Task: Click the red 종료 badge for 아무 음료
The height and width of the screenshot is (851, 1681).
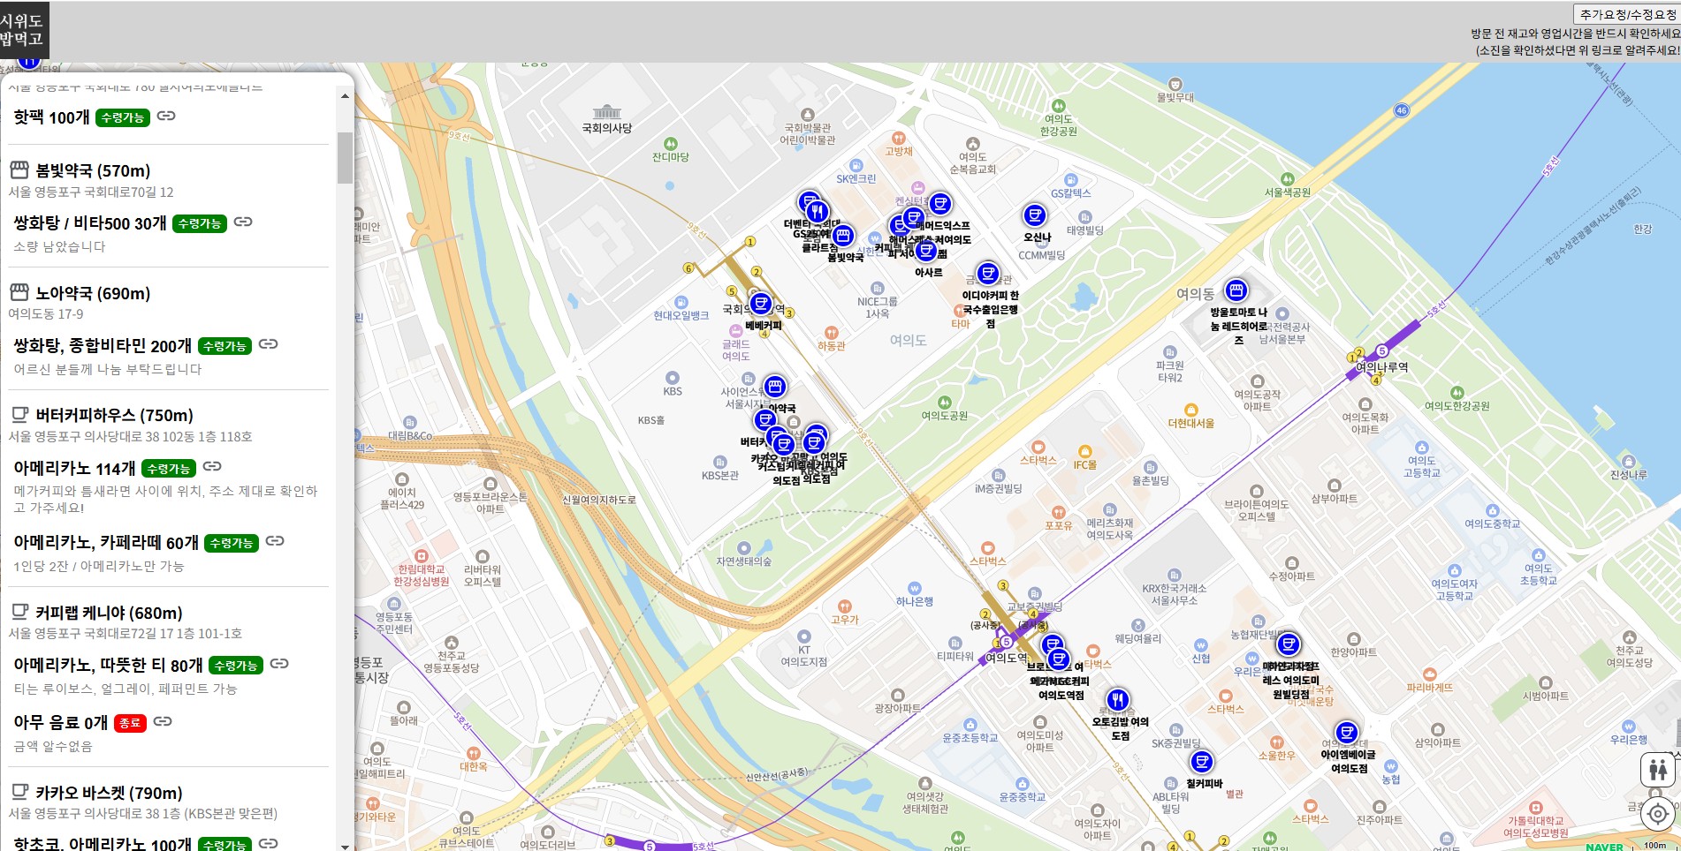Action: click(130, 723)
